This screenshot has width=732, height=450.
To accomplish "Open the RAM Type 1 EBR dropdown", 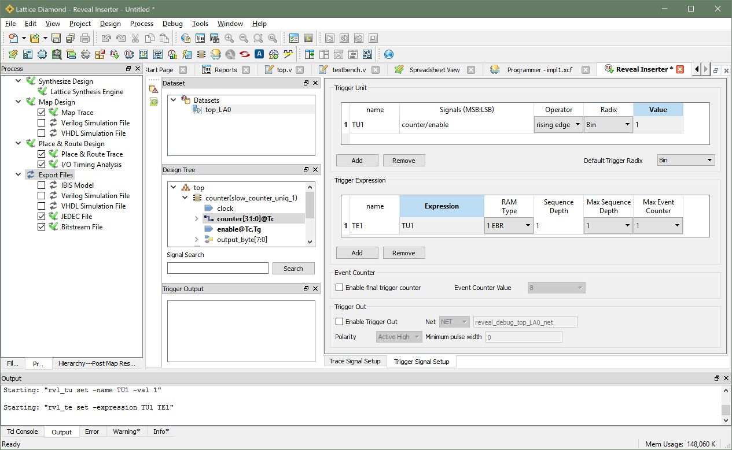I will [x=509, y=226].
